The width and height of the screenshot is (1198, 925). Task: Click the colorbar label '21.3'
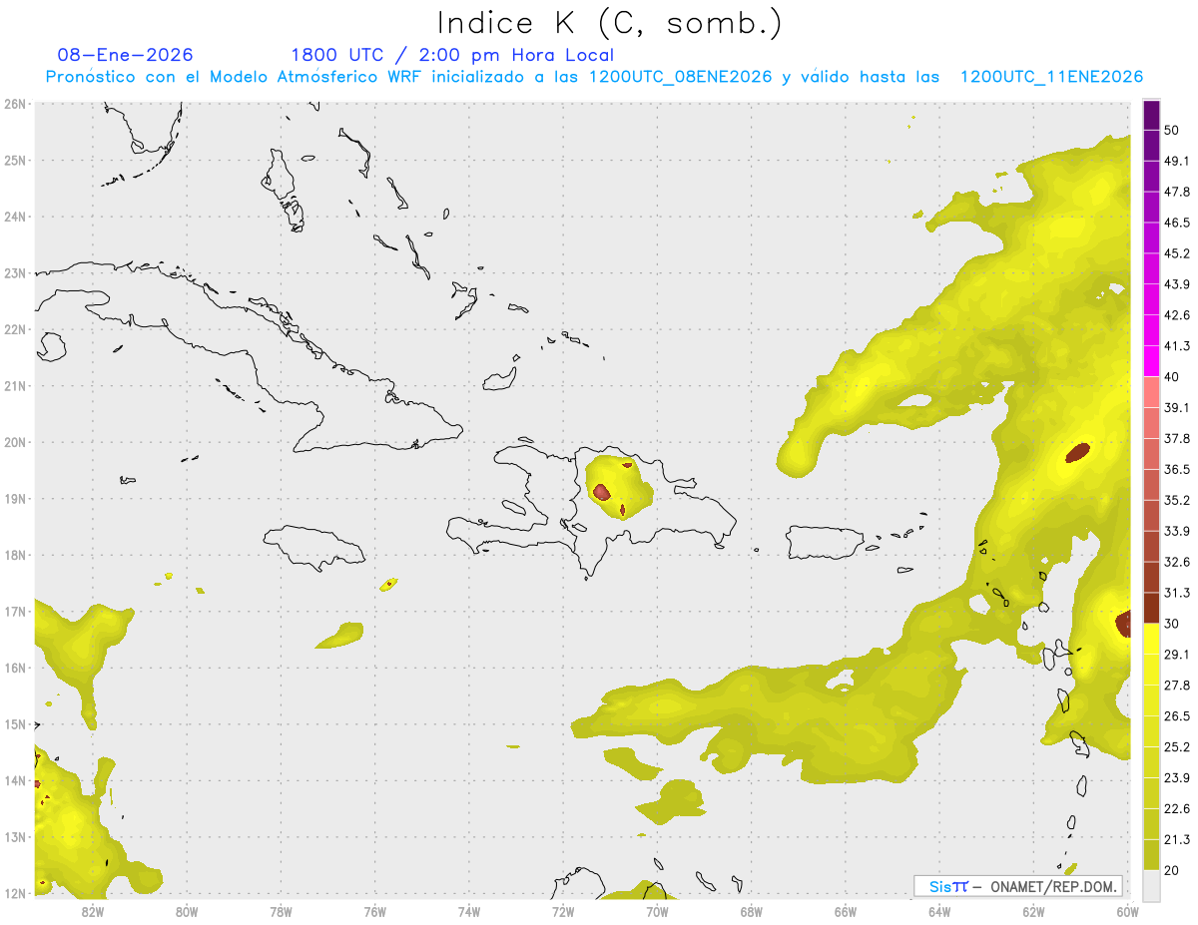pyautogui.click(x=1176, y=839)
